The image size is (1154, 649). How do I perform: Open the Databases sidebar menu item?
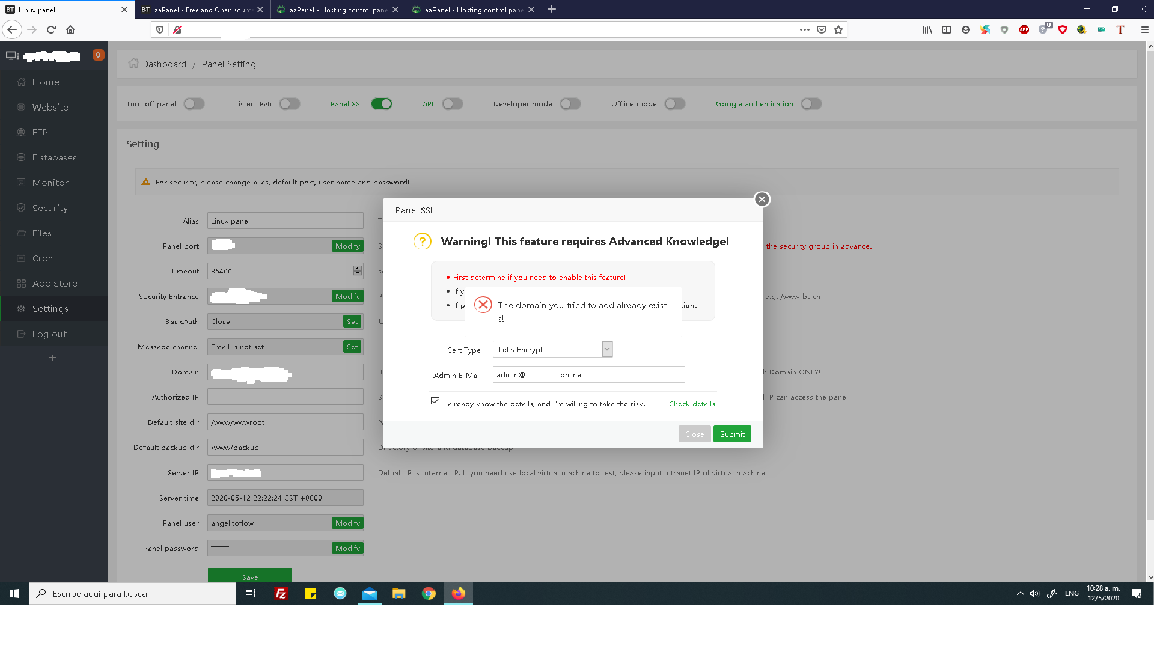click(x=54, y=157)
